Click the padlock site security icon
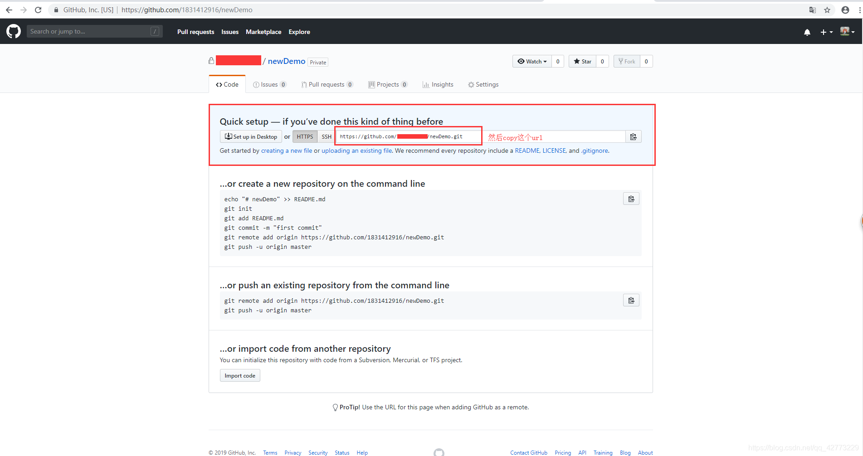This screenshot has width=863, height=456. pos(56,10)
